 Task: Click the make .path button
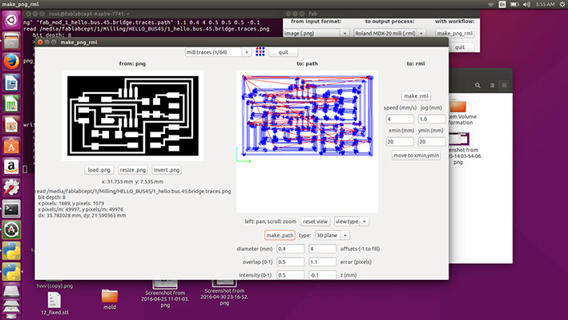[x=280, y=236]
